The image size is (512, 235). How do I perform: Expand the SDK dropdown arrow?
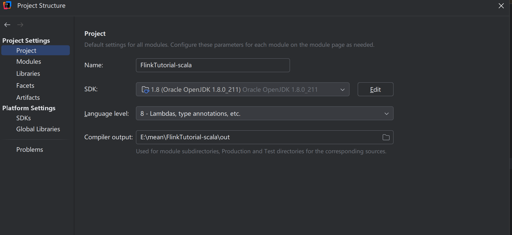pos(342,89)
